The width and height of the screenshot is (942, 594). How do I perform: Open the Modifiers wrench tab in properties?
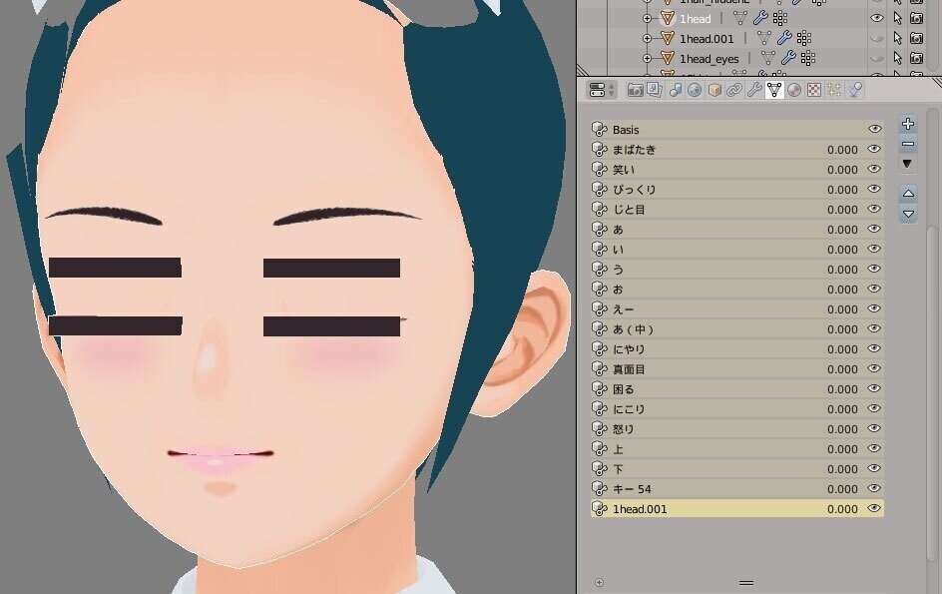754,90
